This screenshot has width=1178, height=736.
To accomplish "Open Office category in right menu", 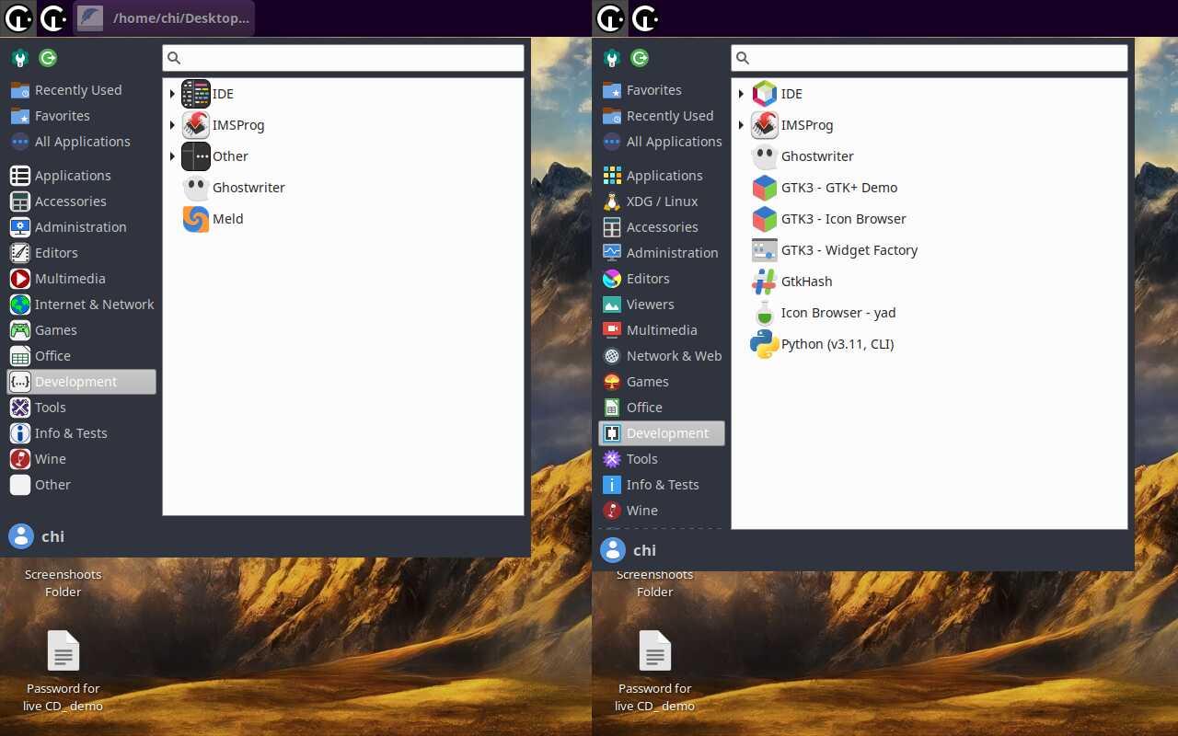I will 662,408.
